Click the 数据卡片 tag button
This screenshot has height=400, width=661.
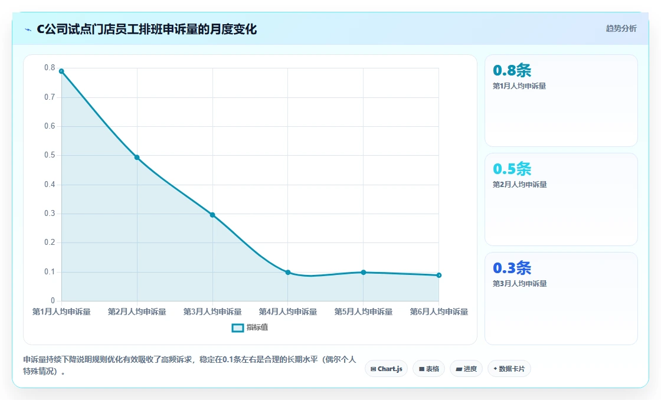point(509,369)
